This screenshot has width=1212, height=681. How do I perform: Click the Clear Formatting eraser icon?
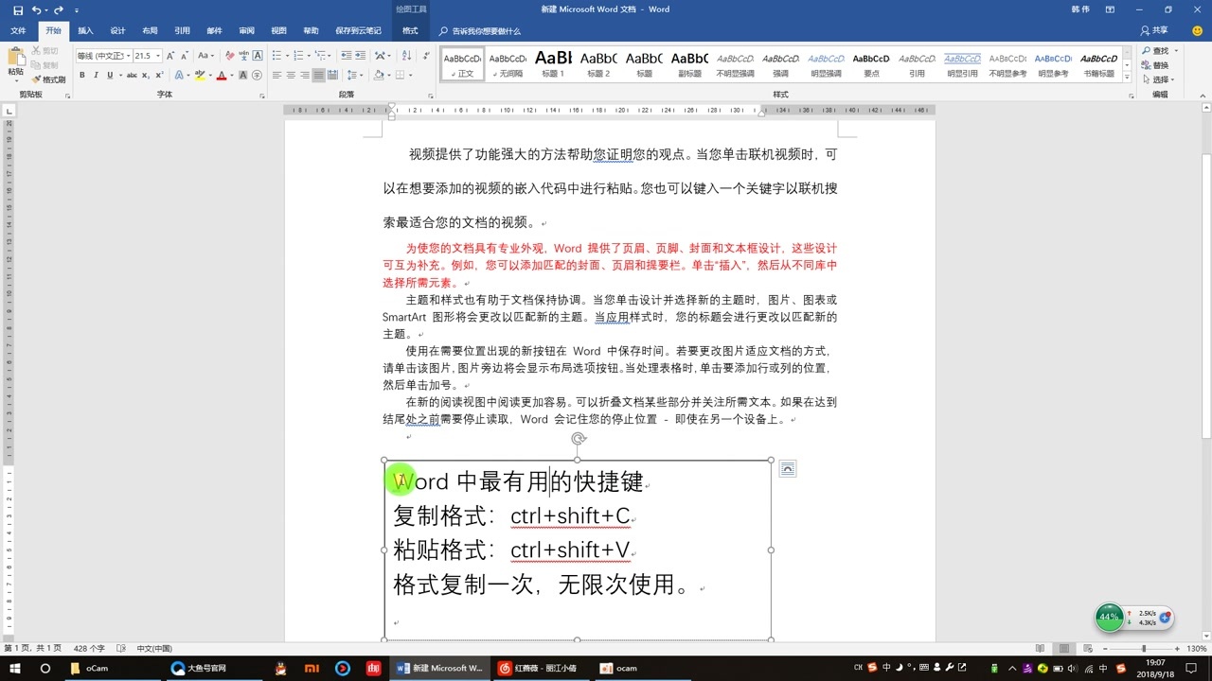(x=230, y=56)
